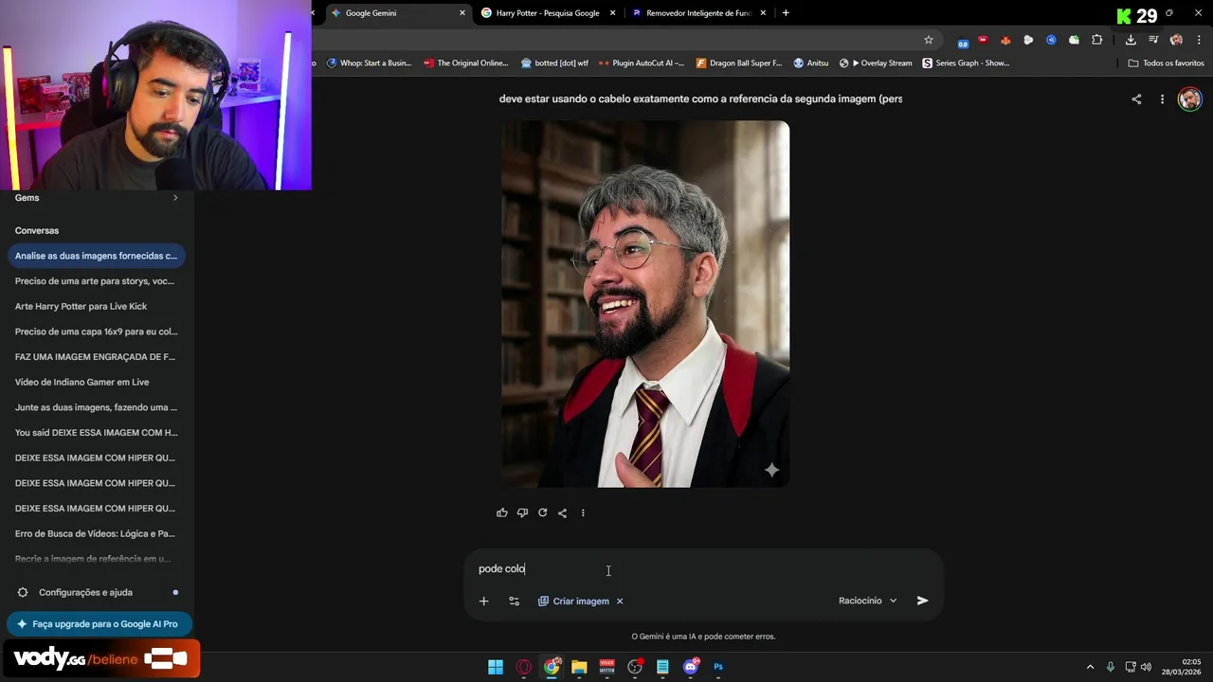Click the generated Harry Potter portrait image
Viewport: 1213px width, 682px height.
(645, 304)
